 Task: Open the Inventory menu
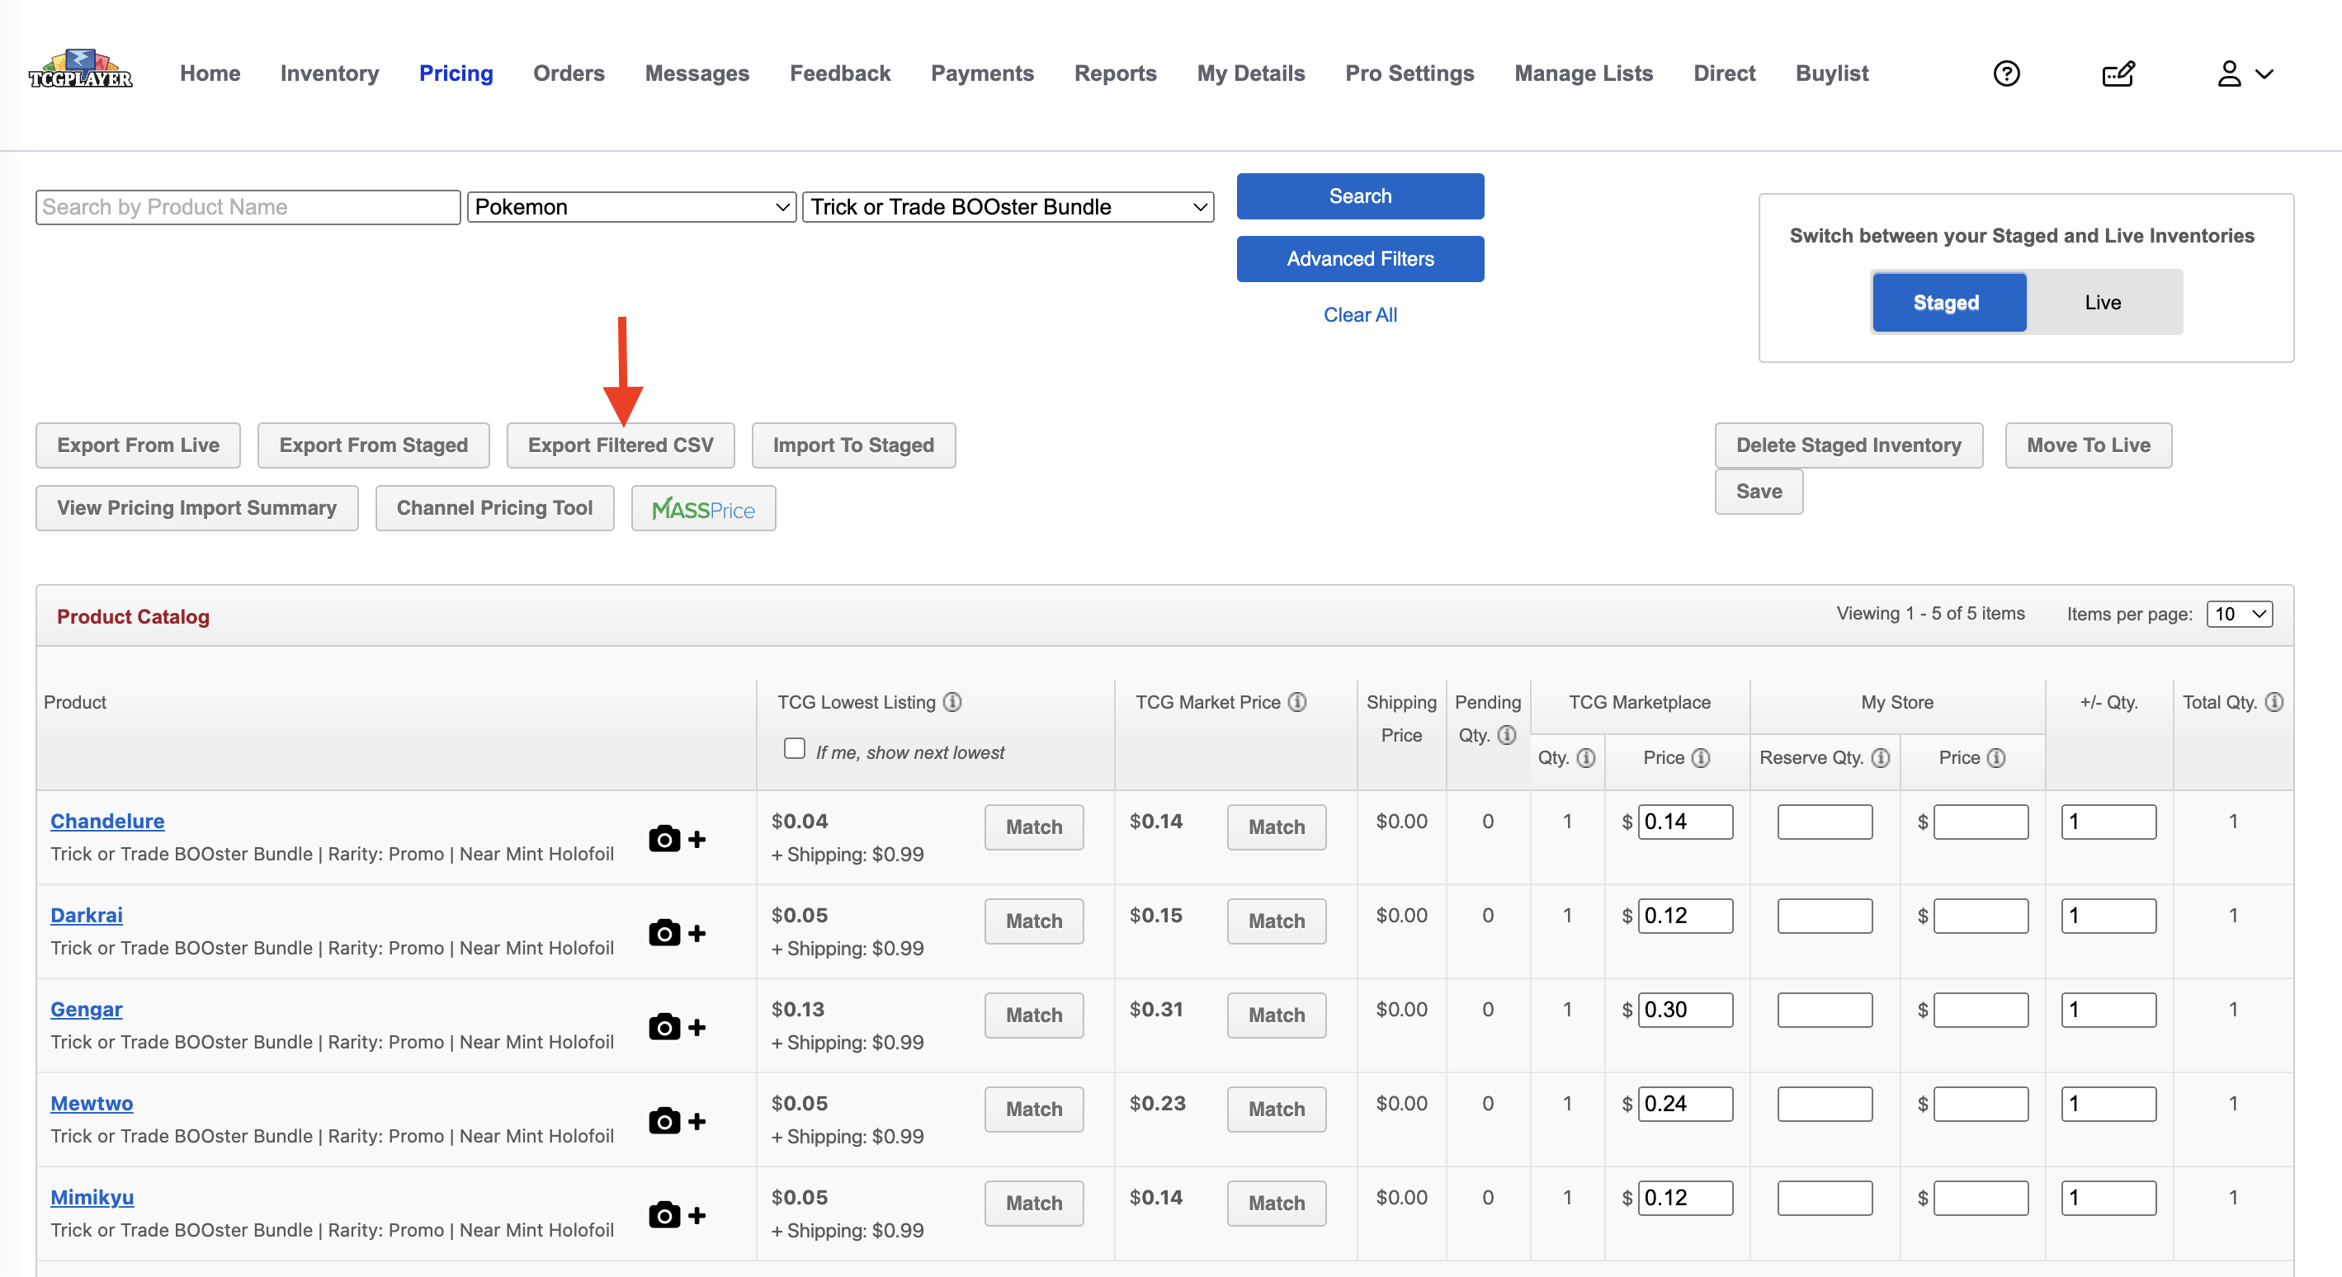click(329, 73)
